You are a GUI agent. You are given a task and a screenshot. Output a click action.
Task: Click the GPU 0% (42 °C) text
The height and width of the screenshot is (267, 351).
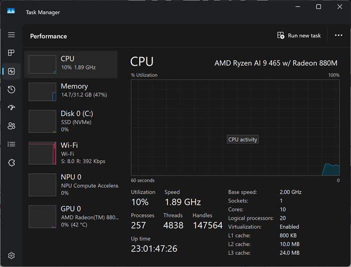tap(74, 225)
